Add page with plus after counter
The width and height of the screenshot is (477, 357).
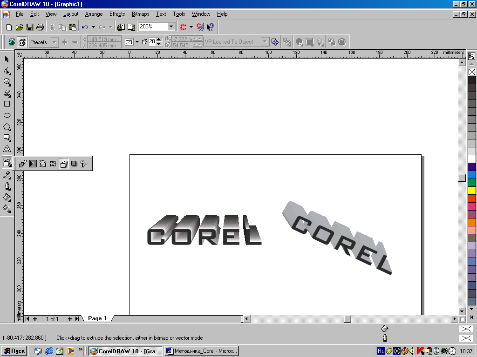click(70, 319)
